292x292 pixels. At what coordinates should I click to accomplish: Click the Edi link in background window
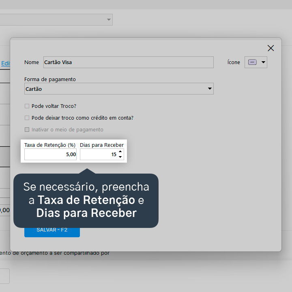click(x=5, y=64)
